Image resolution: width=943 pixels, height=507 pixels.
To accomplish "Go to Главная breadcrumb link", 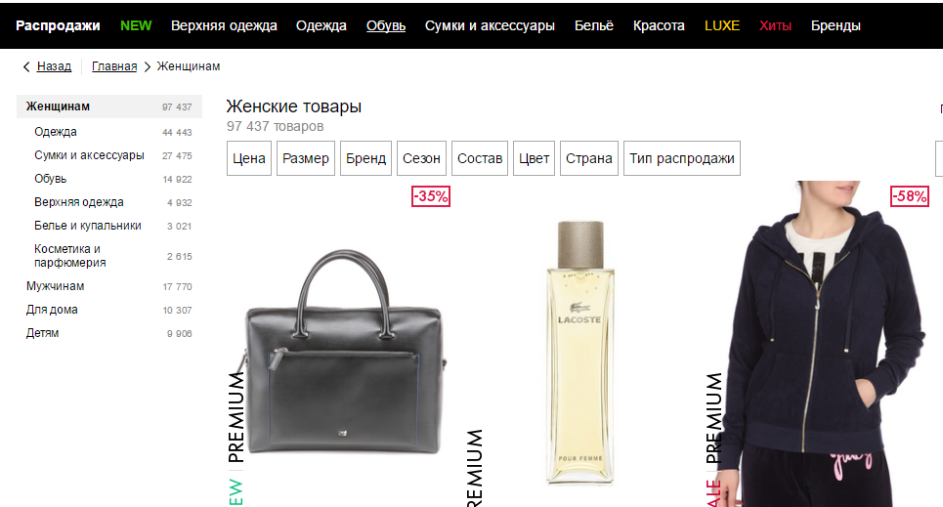I will click(114, 66).
